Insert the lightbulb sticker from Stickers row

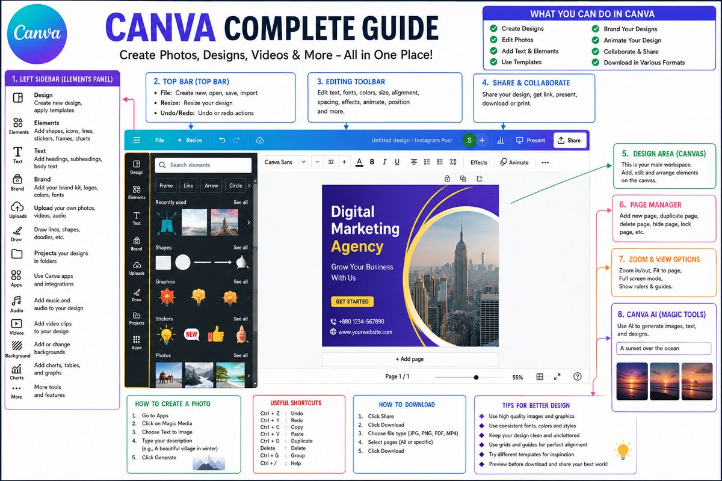[x=165, y=334]
